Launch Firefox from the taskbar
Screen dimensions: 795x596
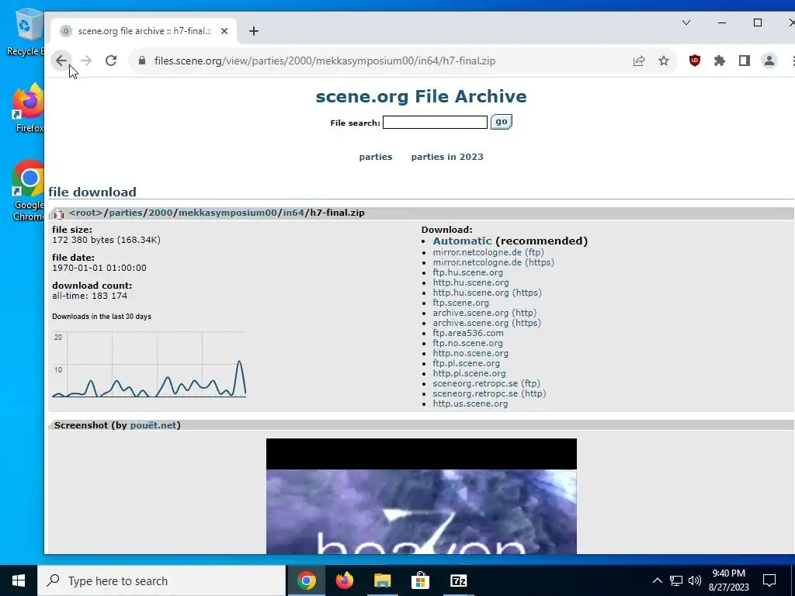tap(345, 580)
